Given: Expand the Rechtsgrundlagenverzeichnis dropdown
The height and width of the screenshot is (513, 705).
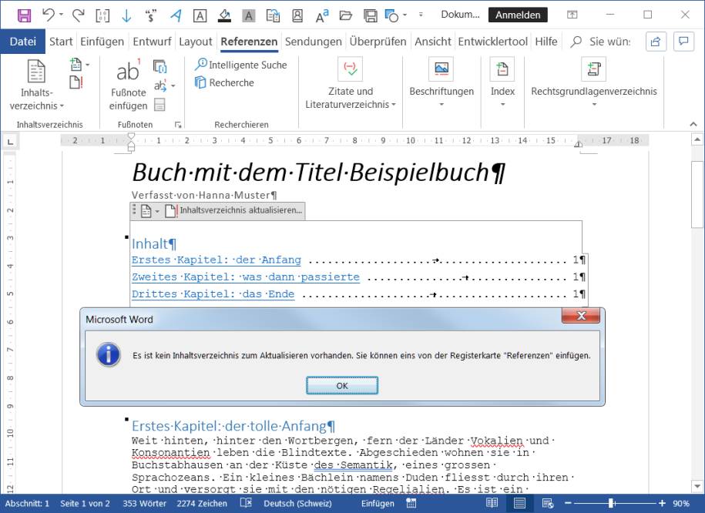Looking at the screenshot, I should (x=593, y=105).
